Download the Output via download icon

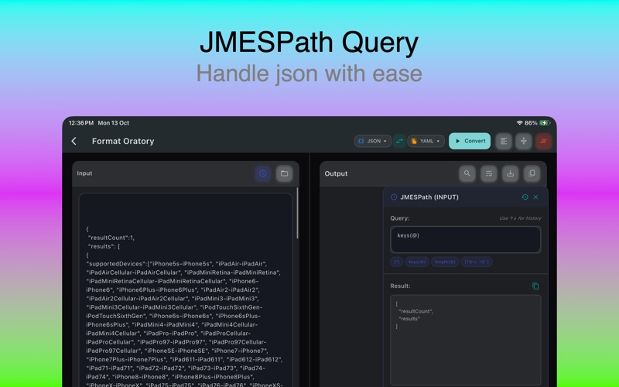point(511,173)
